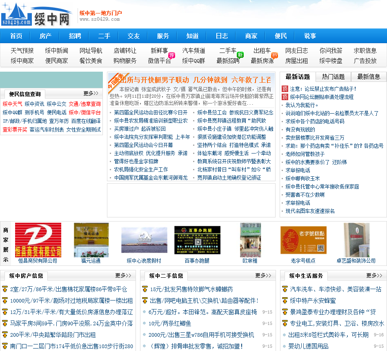The image size is (387, 351).
Task: Open 绥中心浪度假村 seaside photo
Action: point(144,240)
